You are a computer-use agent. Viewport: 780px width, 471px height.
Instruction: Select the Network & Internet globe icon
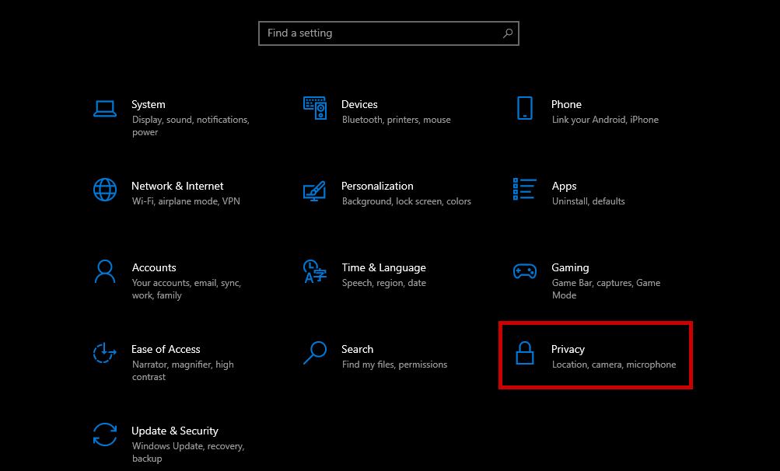tap(105, 190)
